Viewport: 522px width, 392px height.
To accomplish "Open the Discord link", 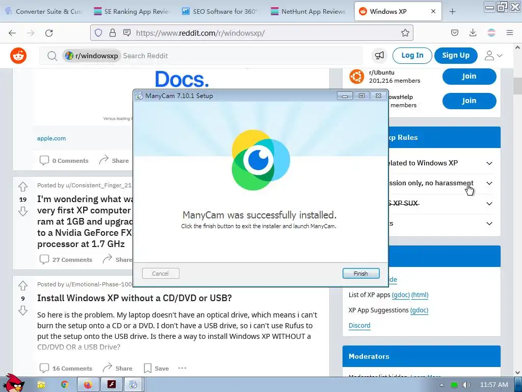I will tap(359, 325).
